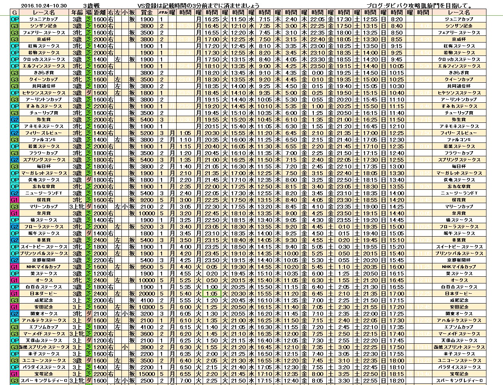Click the 2500 prize in スパーキングレディーC row

pos(147,381)
